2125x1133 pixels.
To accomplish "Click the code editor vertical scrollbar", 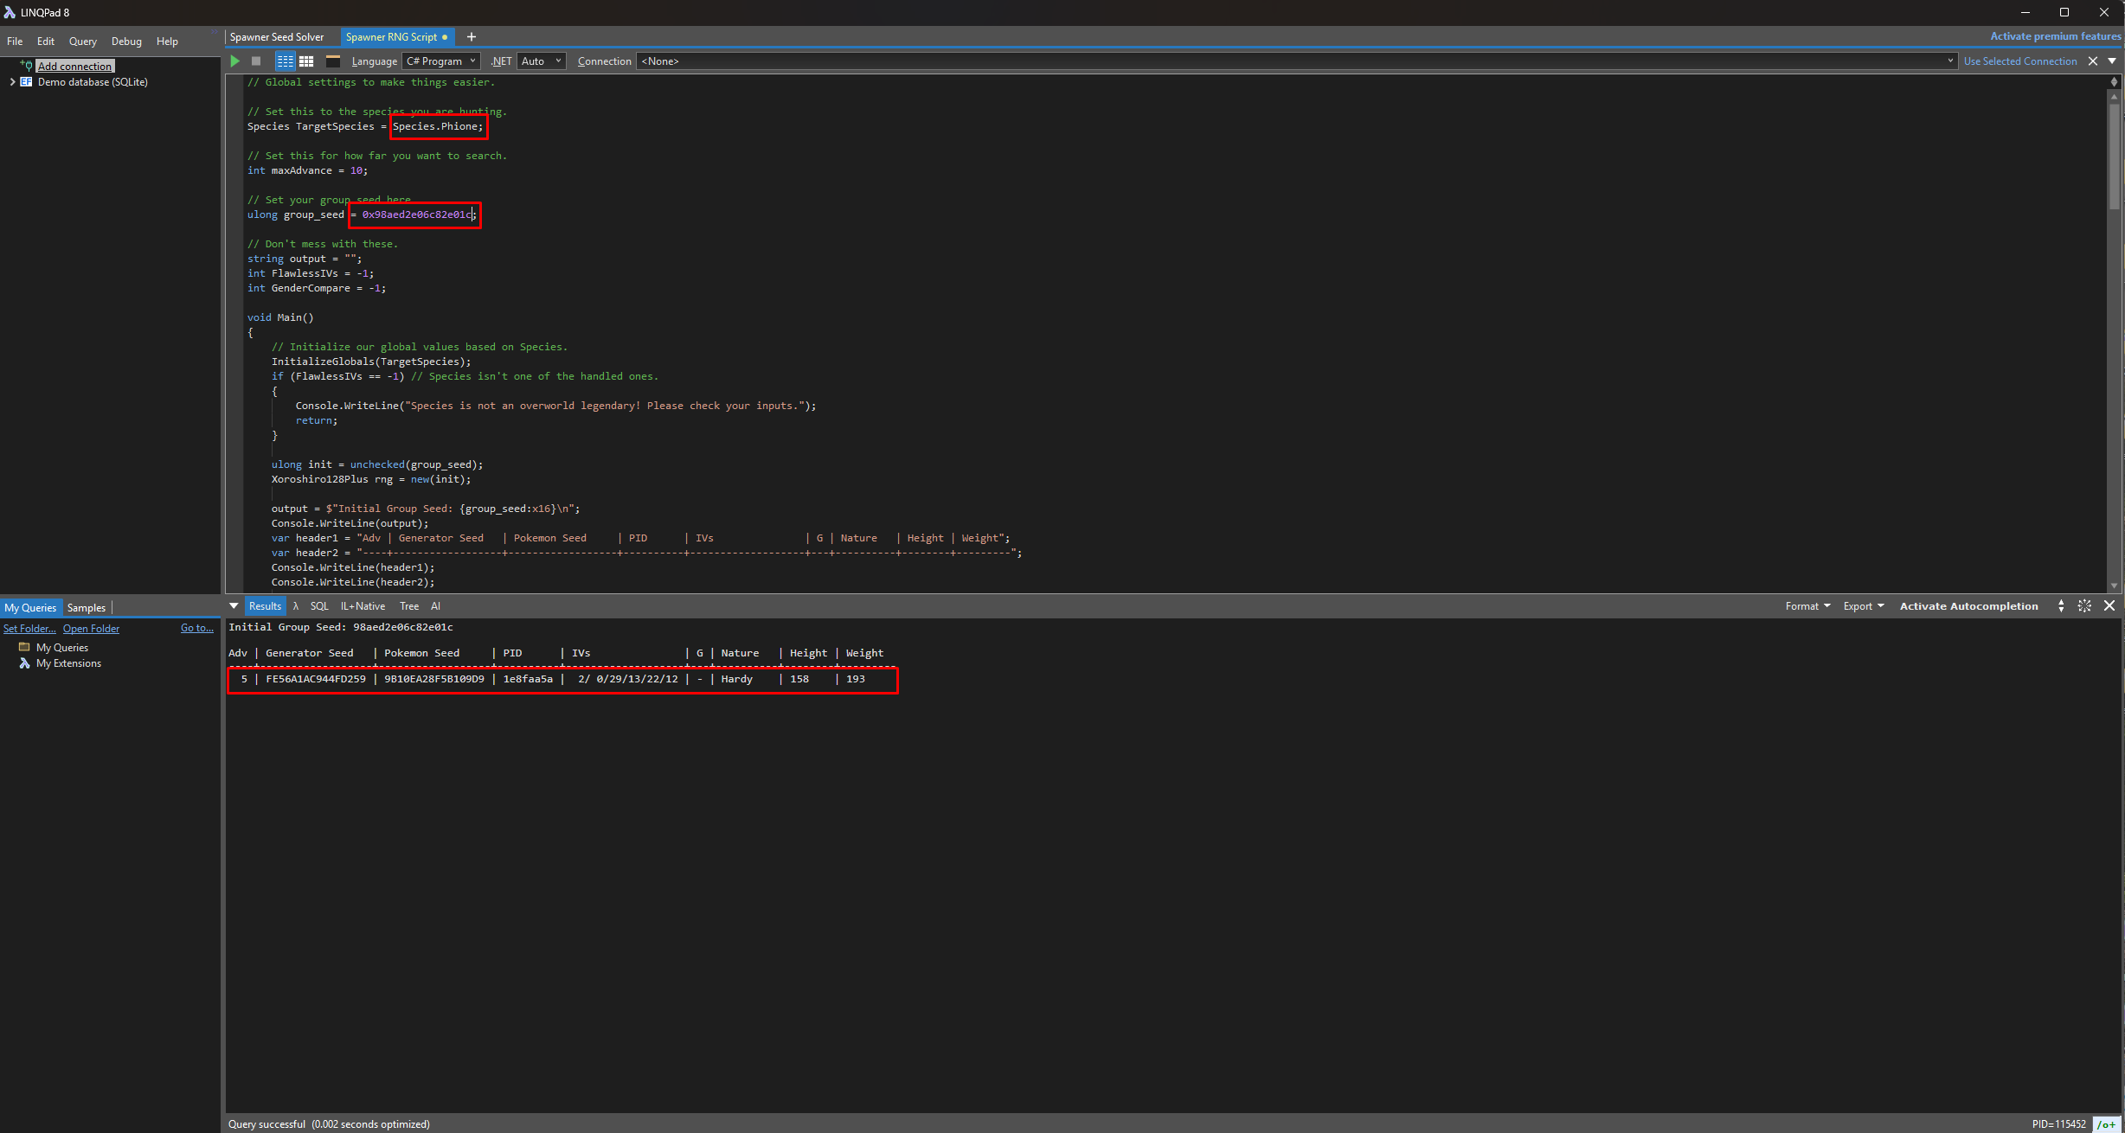I will coord(2114,156).
